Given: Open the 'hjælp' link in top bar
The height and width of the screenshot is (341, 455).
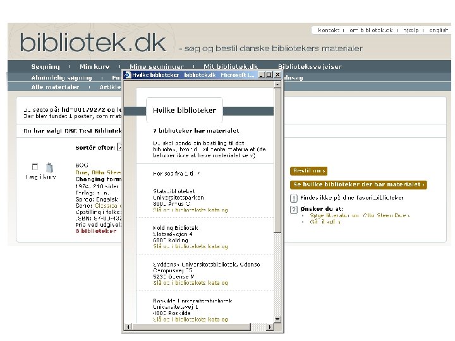Looking at the screenshot, I should pyautogui.click(x=411, y=30).
